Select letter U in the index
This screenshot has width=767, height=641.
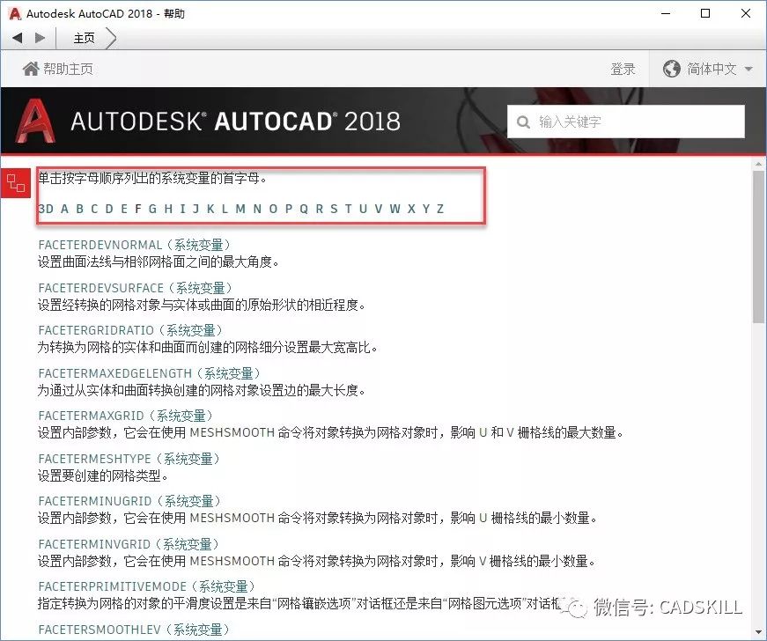(x=363, y=209)
